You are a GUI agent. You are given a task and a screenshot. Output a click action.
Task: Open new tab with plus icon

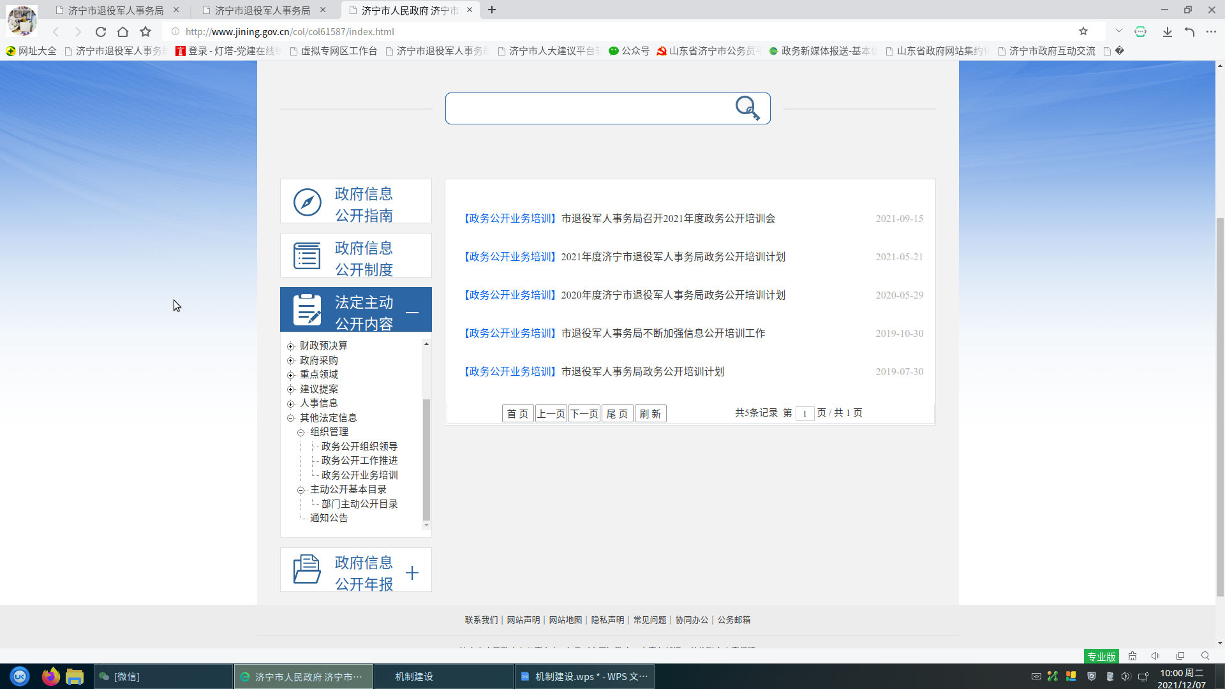pos(491,10)
